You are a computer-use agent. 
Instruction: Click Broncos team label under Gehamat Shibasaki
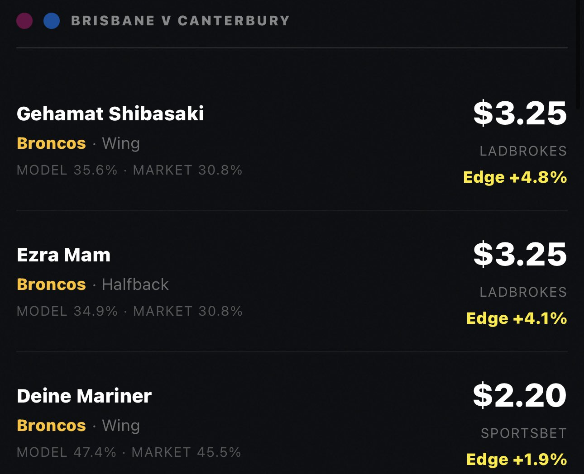[x=51, y=143]
